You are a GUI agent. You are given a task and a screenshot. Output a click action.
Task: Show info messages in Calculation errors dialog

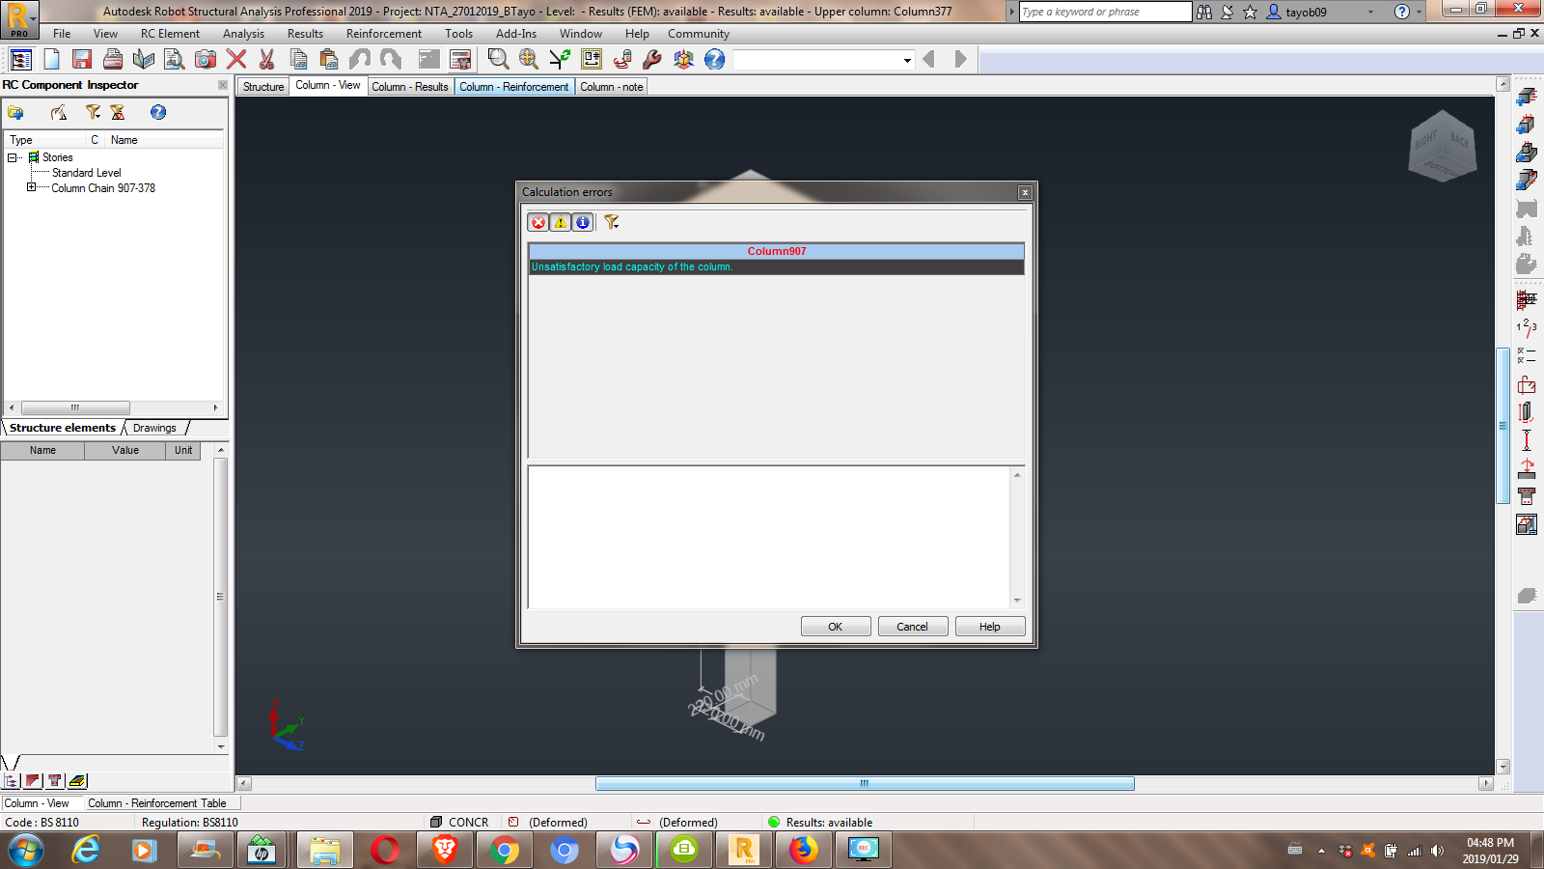582,222
